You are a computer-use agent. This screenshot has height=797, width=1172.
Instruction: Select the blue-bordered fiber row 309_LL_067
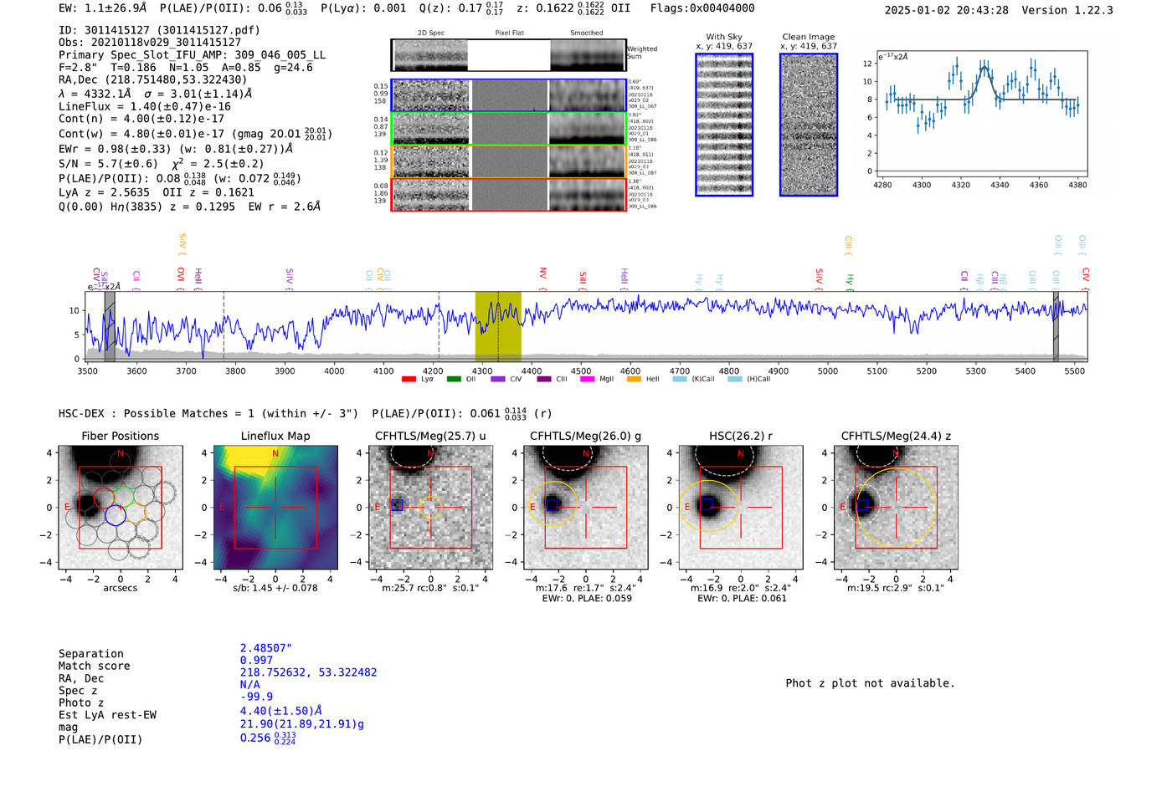tap(509, 95)
